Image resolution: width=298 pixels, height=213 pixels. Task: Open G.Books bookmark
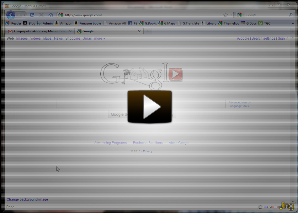148,23
